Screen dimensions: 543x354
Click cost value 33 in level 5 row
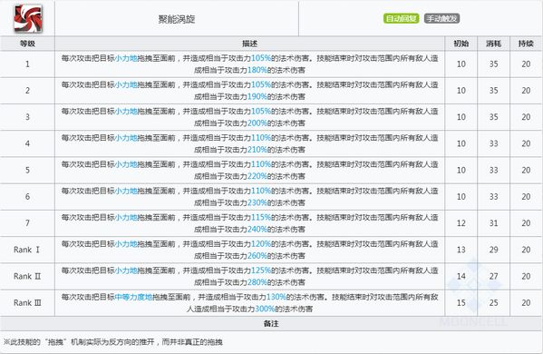click(x=493, y=171)
